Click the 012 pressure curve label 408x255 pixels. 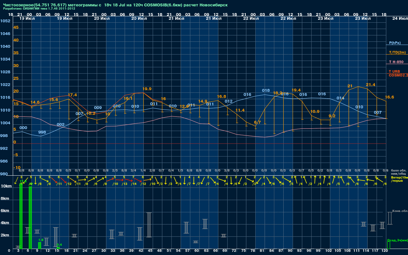(229, 101)
